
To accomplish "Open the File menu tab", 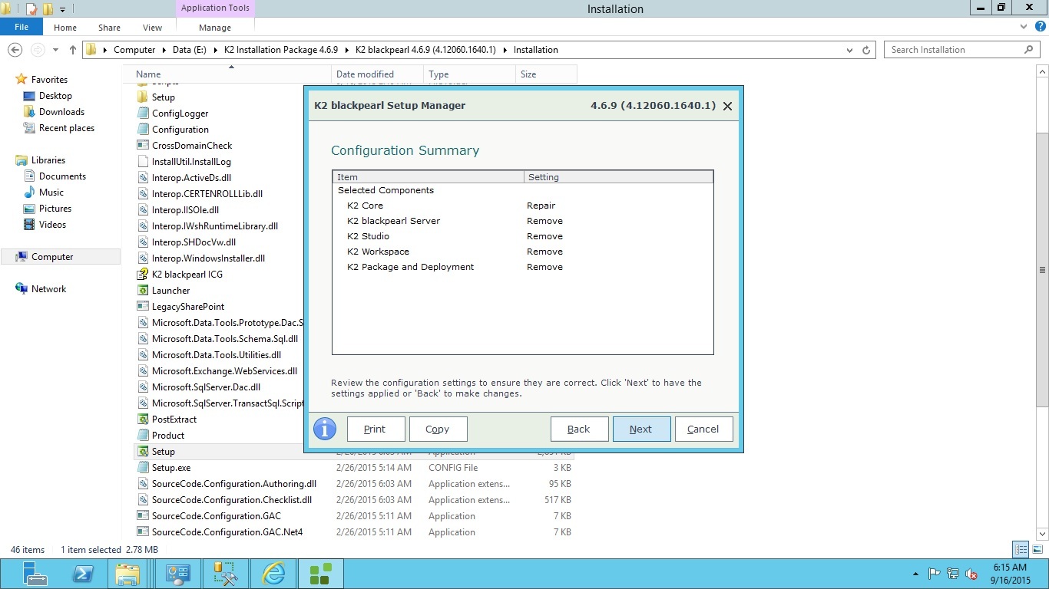I will click(22, 27).
